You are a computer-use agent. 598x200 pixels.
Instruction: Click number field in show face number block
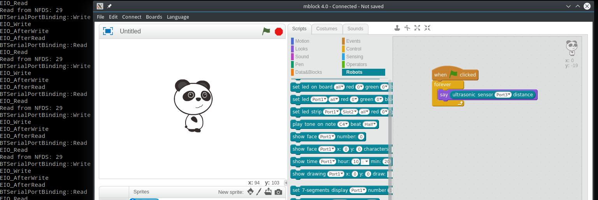click(x=361, y=137)
